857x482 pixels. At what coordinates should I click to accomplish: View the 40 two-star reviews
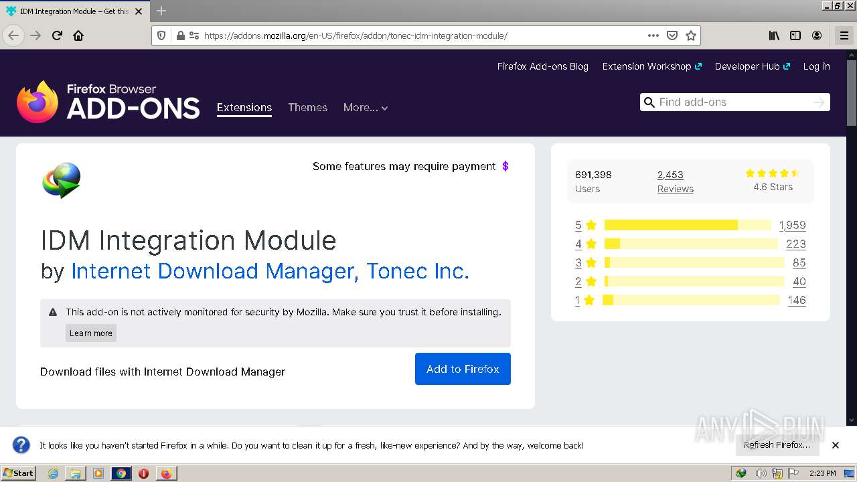coord(799,282)
